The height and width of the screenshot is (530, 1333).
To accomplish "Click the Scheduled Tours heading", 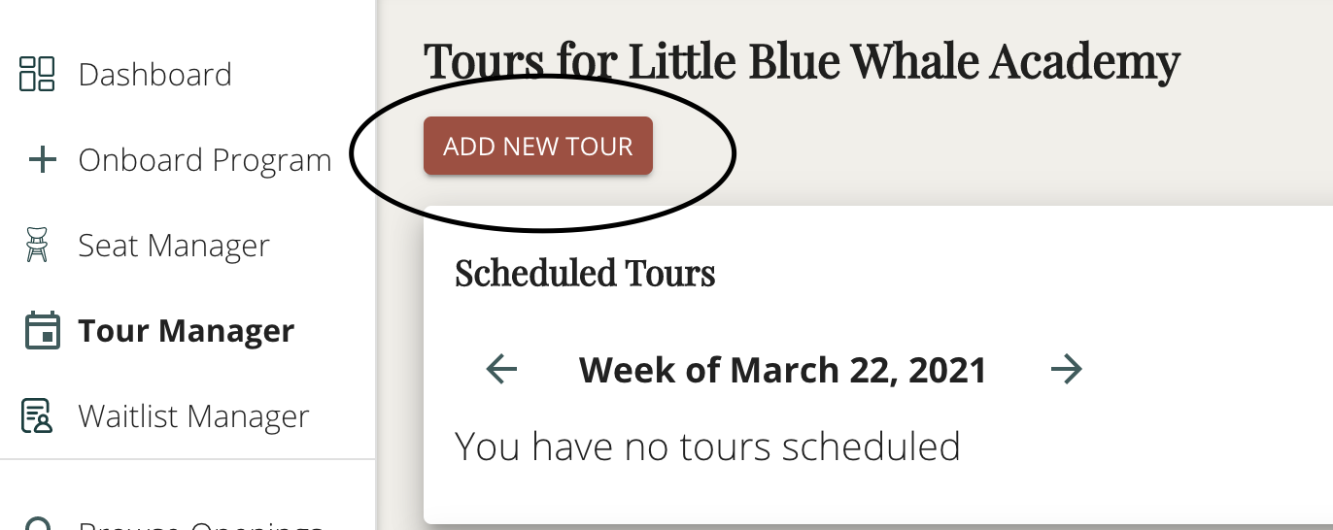I will (x=585, y=273).
